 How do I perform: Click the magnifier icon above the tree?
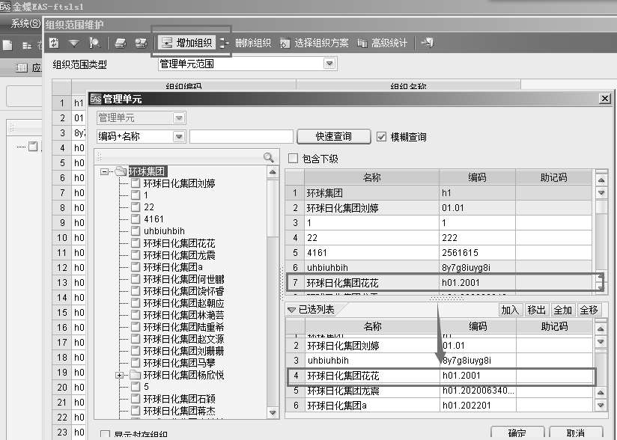269,158
